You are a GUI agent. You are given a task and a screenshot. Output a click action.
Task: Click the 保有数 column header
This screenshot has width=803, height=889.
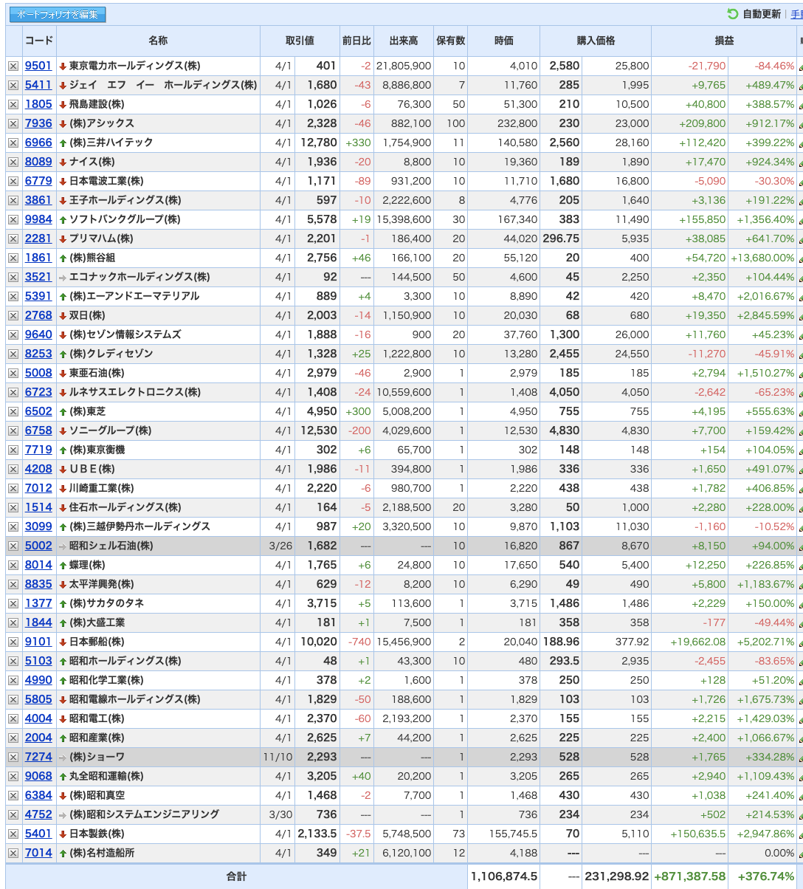pos(450,41)
